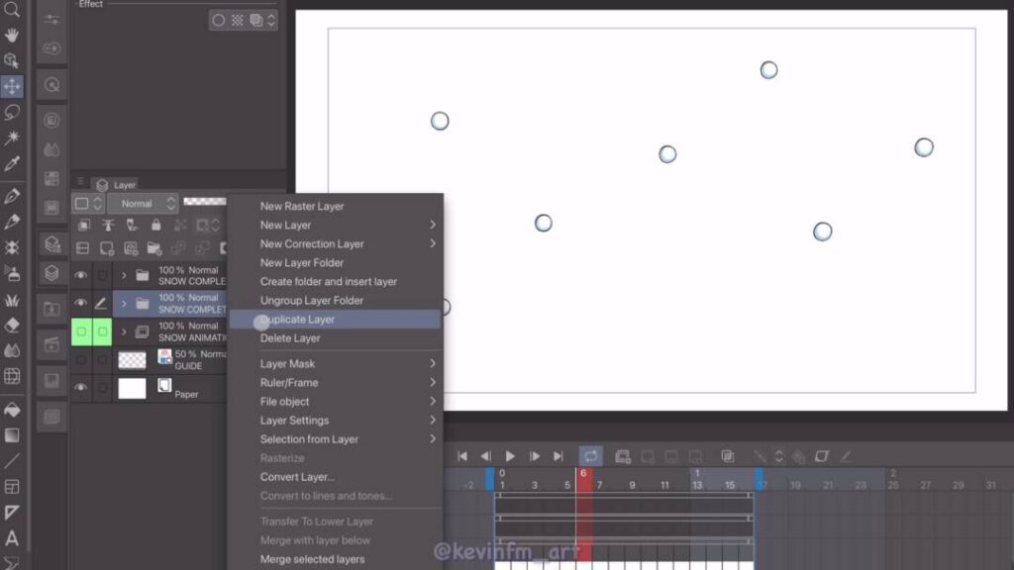The width and height of the screenshot is (1014, 570).
Task: Select the Decoration grass brush tool
Action: click(x=12, y=299)
